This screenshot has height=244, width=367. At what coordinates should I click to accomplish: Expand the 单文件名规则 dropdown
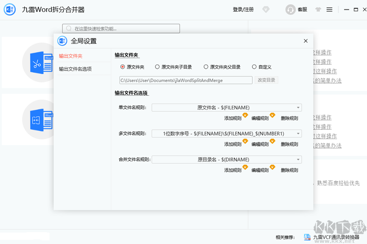[298, 108]
